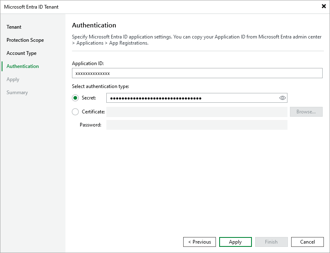Open the Authentication step in sidebar

pyautogui.click(x=22, y=66)
